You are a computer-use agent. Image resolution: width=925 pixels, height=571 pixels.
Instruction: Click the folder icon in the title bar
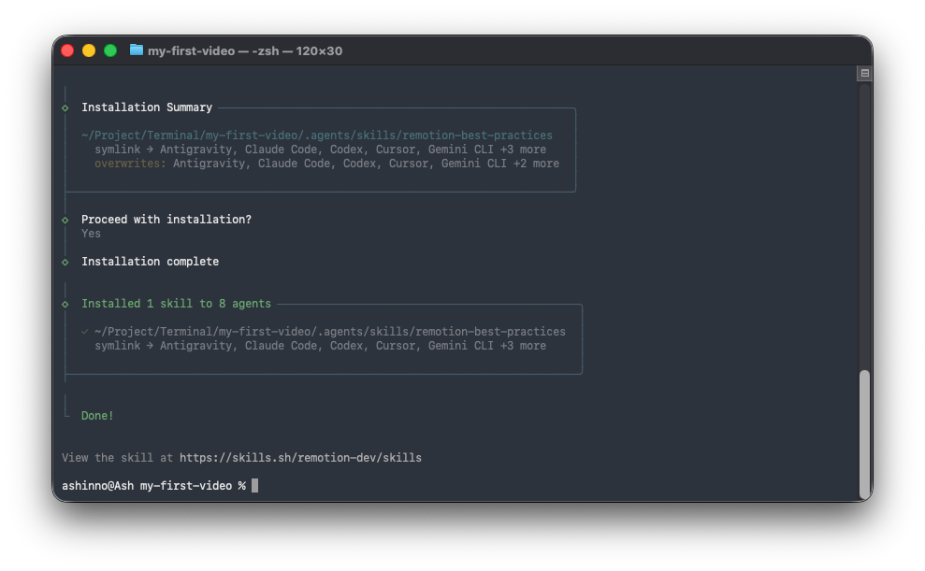coord(137,50)
